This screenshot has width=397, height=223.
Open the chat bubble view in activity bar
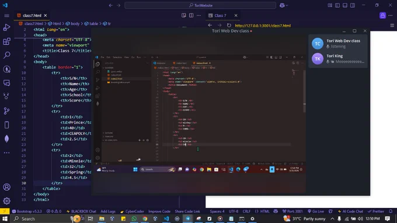point(6,83)
